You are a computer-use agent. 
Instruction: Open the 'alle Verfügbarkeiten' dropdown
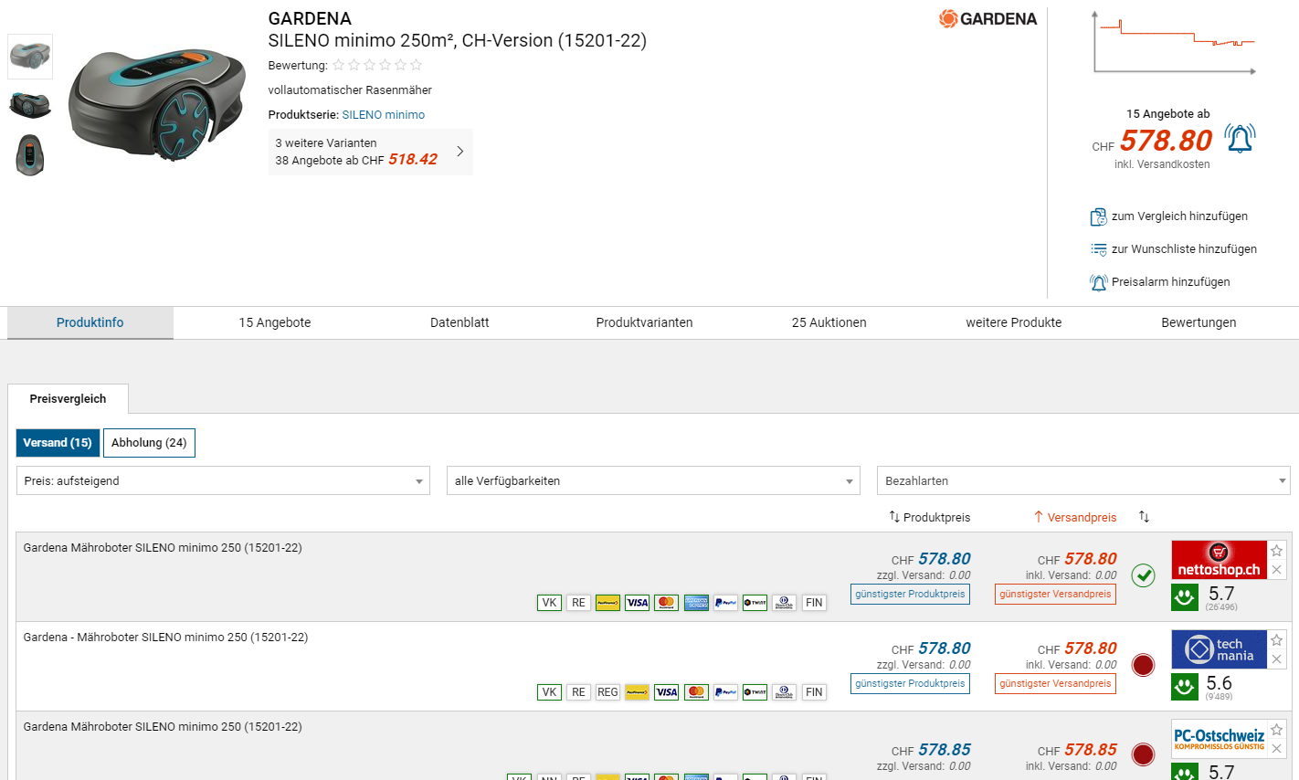[x=653, y=480]
